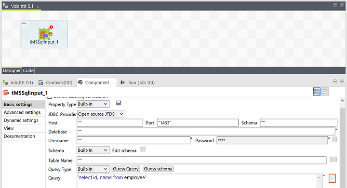Open the Query editor ellipsis button

click(x=332, y=178)
